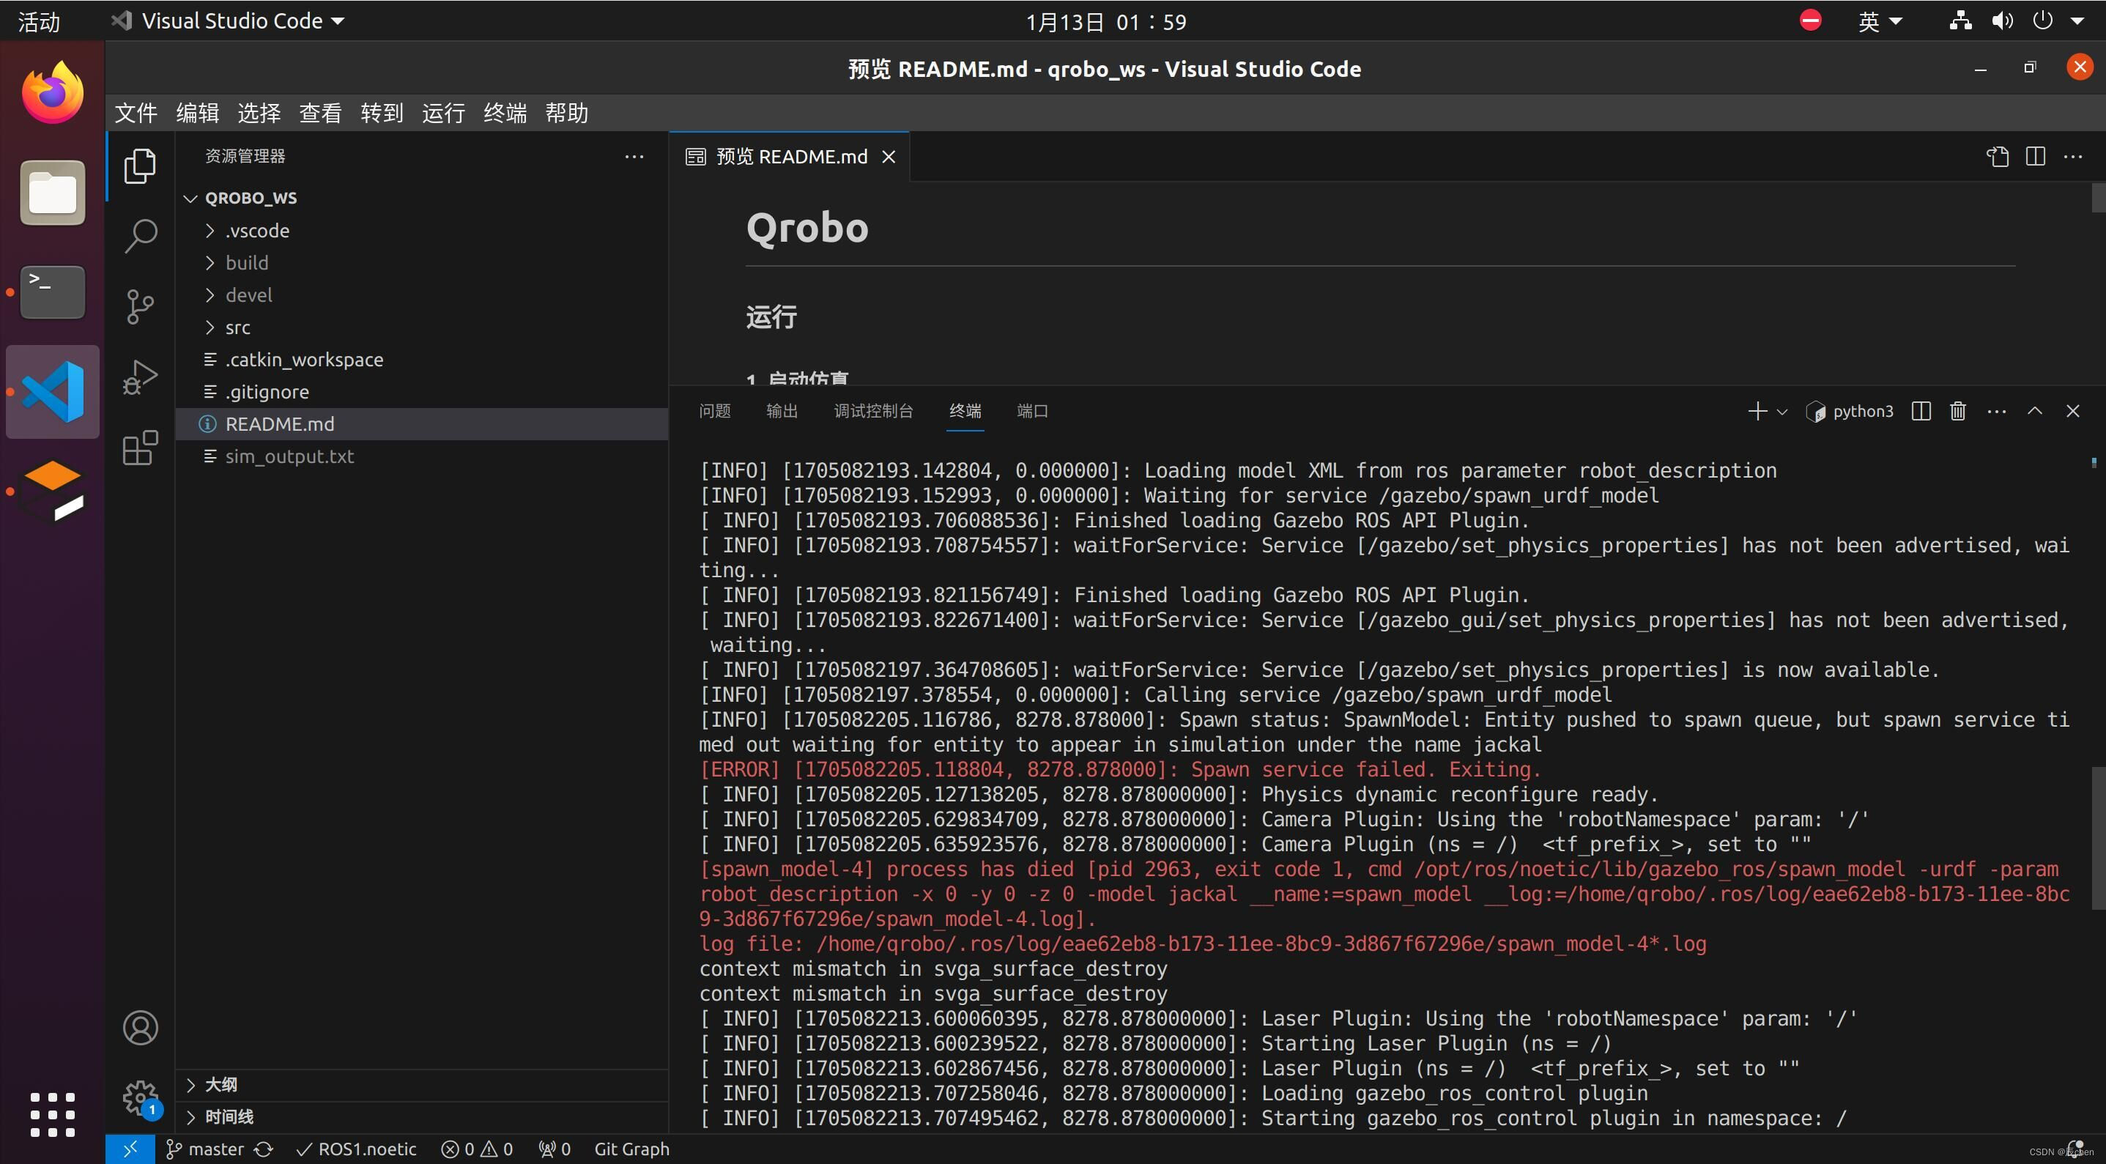Open the 查看 menu

point(321,113)
